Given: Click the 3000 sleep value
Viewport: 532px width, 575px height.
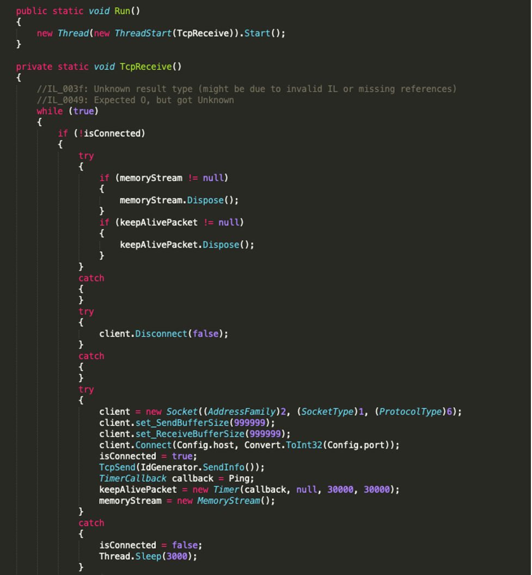Looking at the screenshot, I should pos(177,556).
